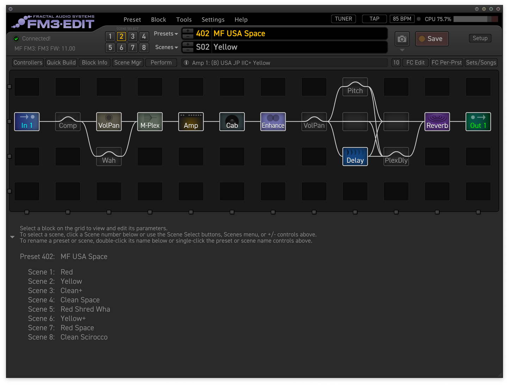Open the Settings menu
The height and width of the screenshot is (385, 509).
213,19
